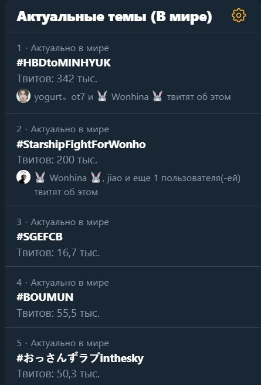This screenshot has height=385, width=261.
Task: Open trends settings gear icon
Action: point(239,15)
